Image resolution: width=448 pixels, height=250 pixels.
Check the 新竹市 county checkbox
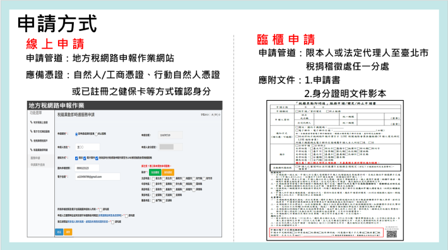tap(204, 179)
